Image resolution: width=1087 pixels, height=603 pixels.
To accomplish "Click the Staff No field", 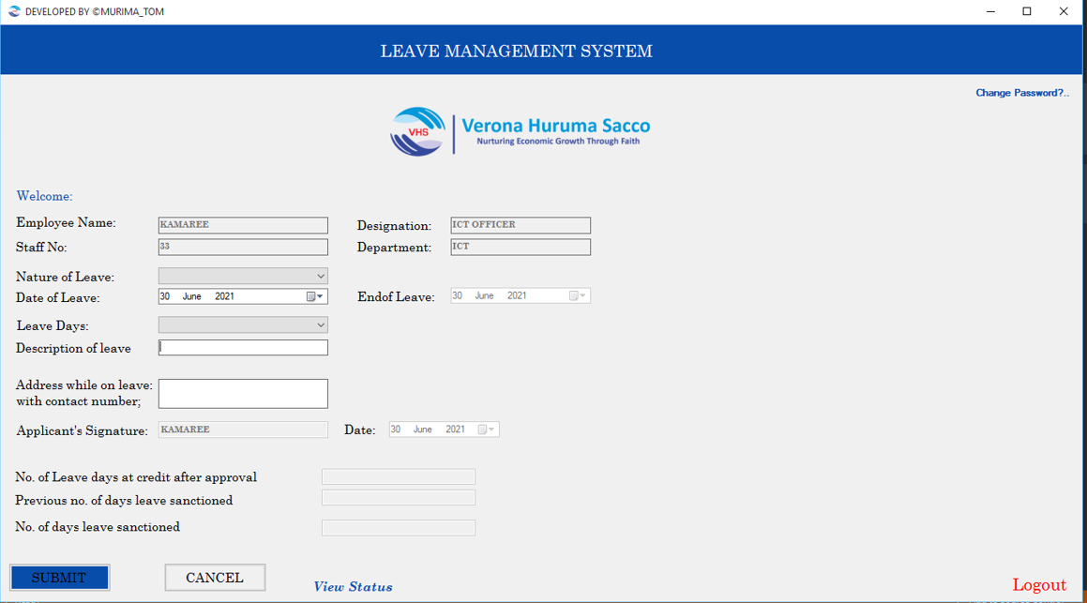I will 243,248.
